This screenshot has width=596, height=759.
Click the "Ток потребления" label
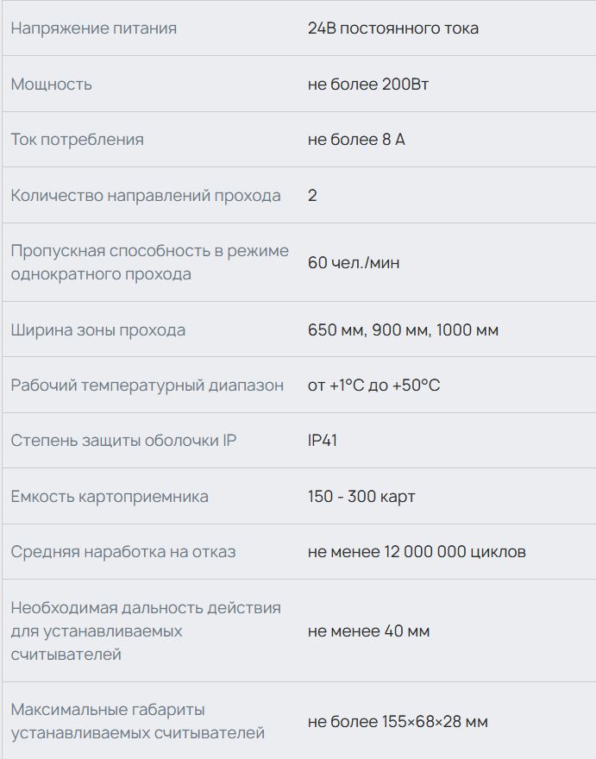(x=77, y=140)
